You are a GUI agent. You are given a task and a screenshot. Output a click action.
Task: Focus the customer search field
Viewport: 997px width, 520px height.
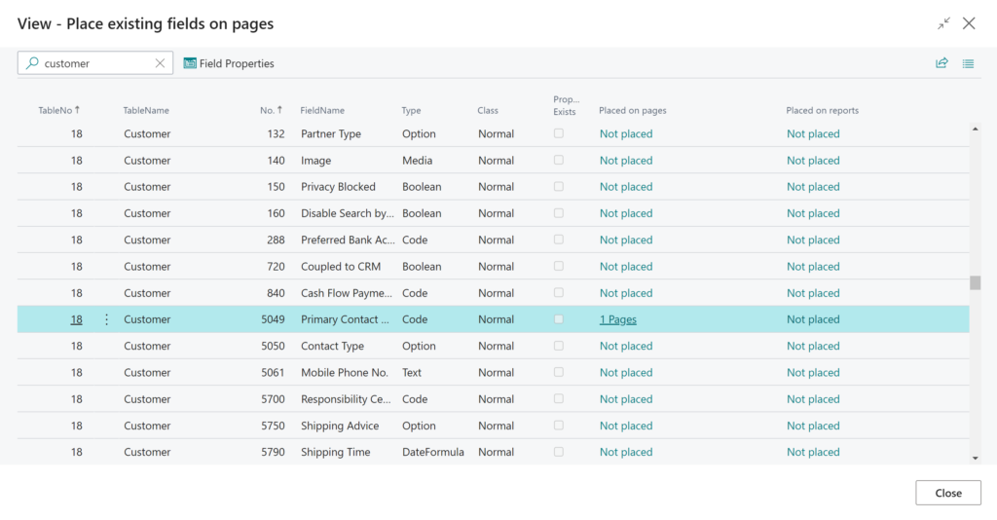[x=95, y=63]
